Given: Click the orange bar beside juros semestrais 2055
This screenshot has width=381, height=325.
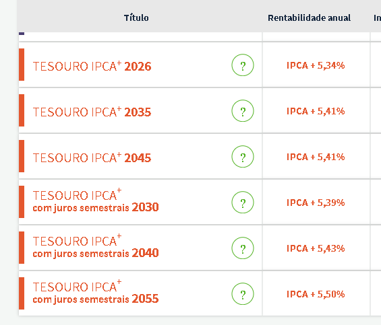Looking at the screenshot, I should pyautogui.click(x=22, y=293).
